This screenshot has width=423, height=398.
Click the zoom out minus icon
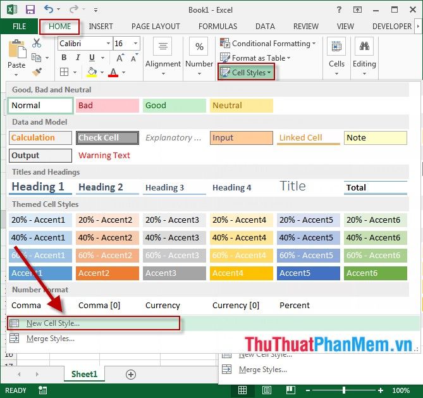coord(308,390)
